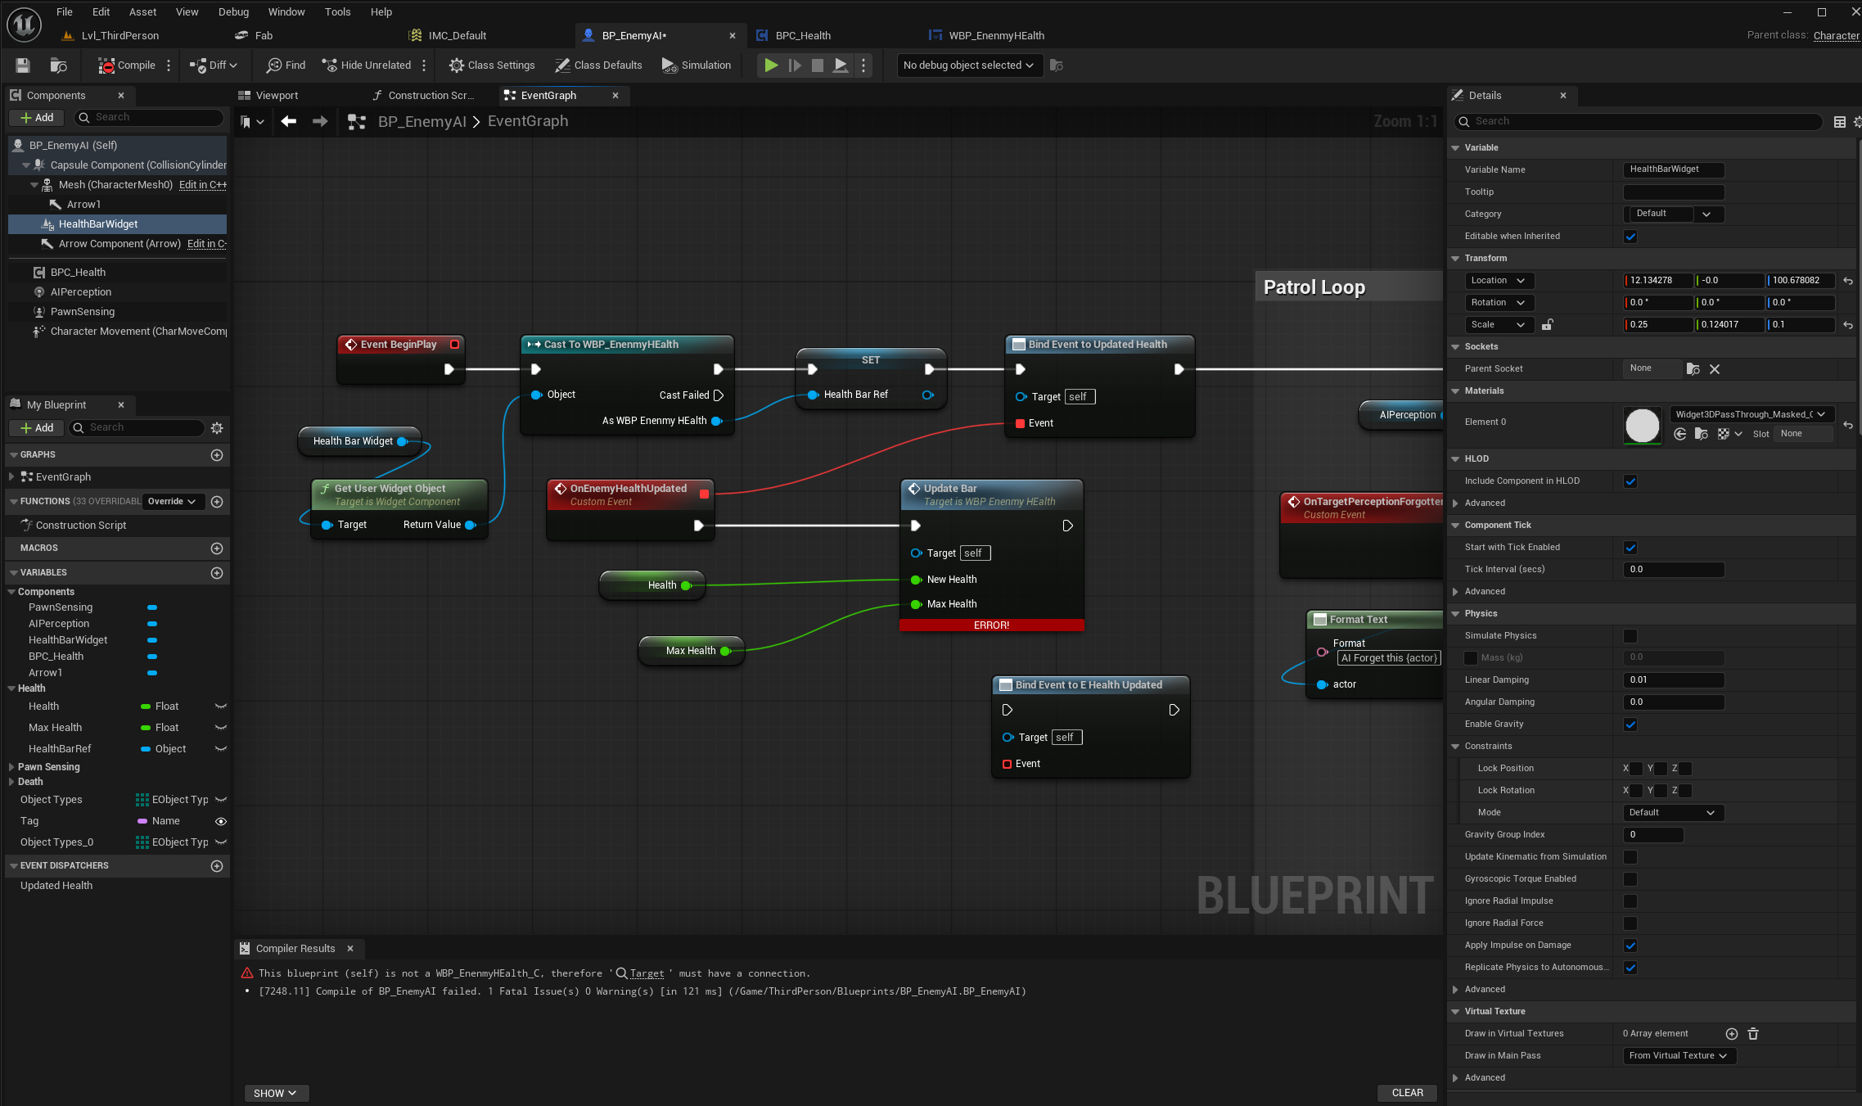The height and width of the screenshot is (1106, 1862).
Task: Click the Save asset icon
Action: (x=23, y=65)
